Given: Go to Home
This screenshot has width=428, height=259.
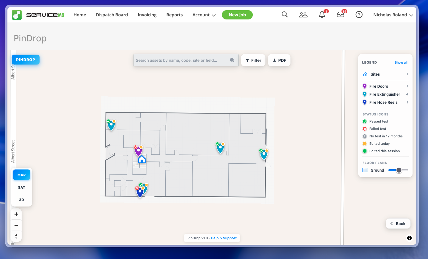Looking at the screenshot, I should 80,15.
